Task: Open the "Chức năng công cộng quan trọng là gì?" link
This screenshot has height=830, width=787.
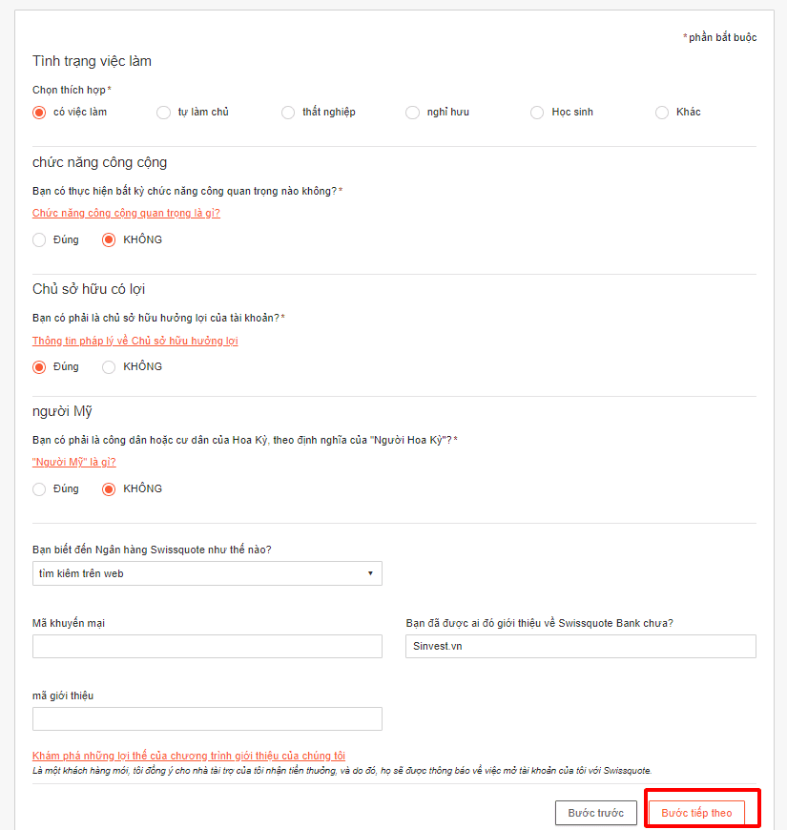Action: pos(126,213)
